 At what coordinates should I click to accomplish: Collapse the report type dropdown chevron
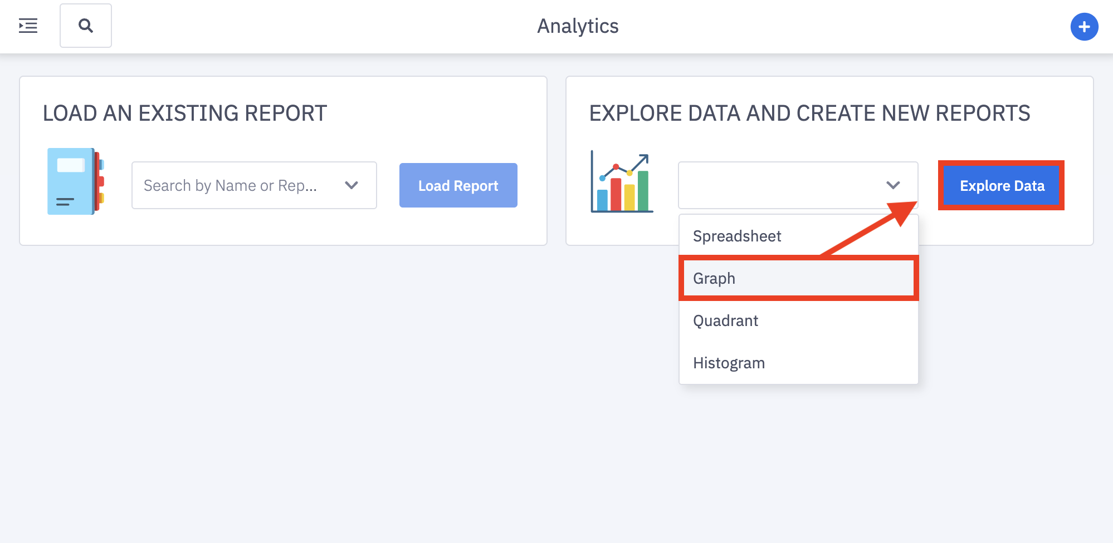(x=893, y=185)
